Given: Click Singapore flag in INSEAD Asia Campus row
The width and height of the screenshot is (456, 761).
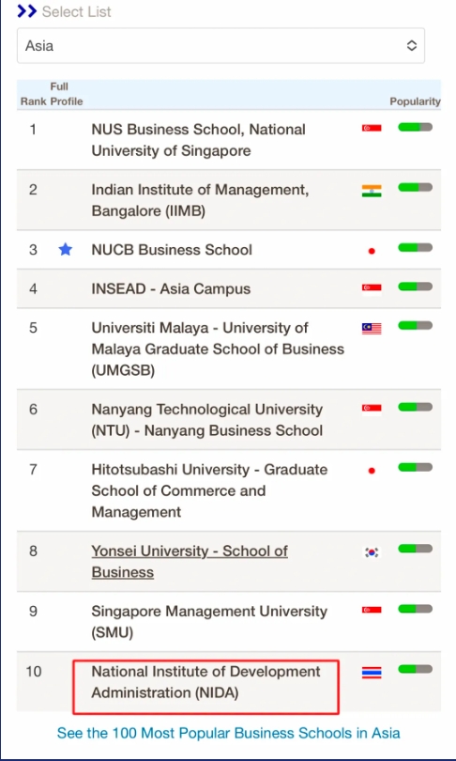Looking at the screenshot, I should (372, 289).
